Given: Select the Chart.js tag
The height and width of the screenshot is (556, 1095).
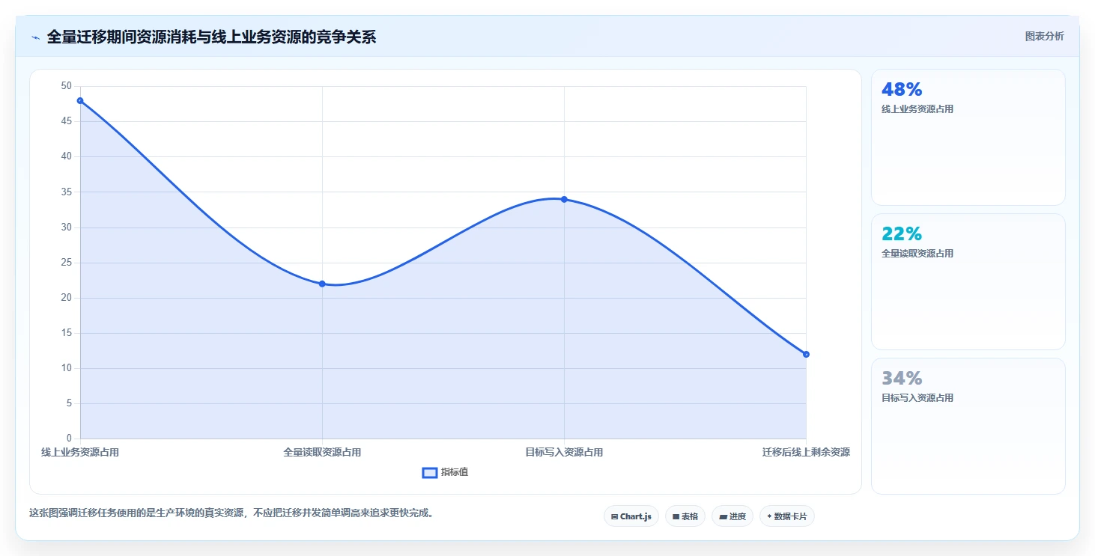Looking at the screenshot, I should [x=631, y=516].
